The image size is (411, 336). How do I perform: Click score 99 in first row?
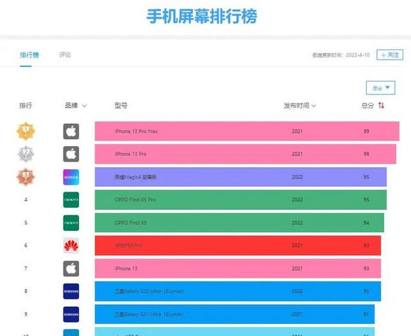tap(366, 131)
